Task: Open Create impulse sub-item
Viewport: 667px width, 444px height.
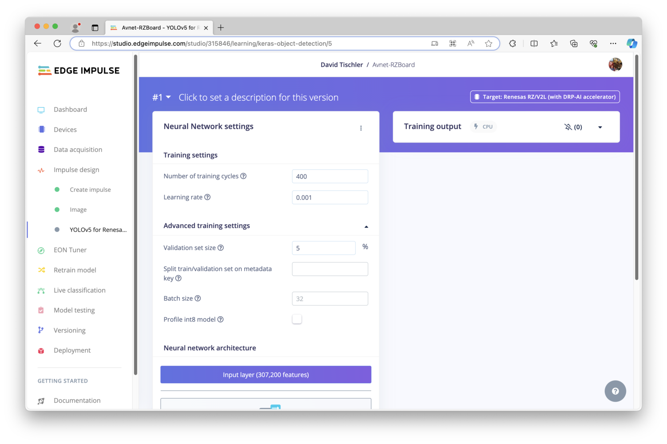Action: (x=90, y=190)
